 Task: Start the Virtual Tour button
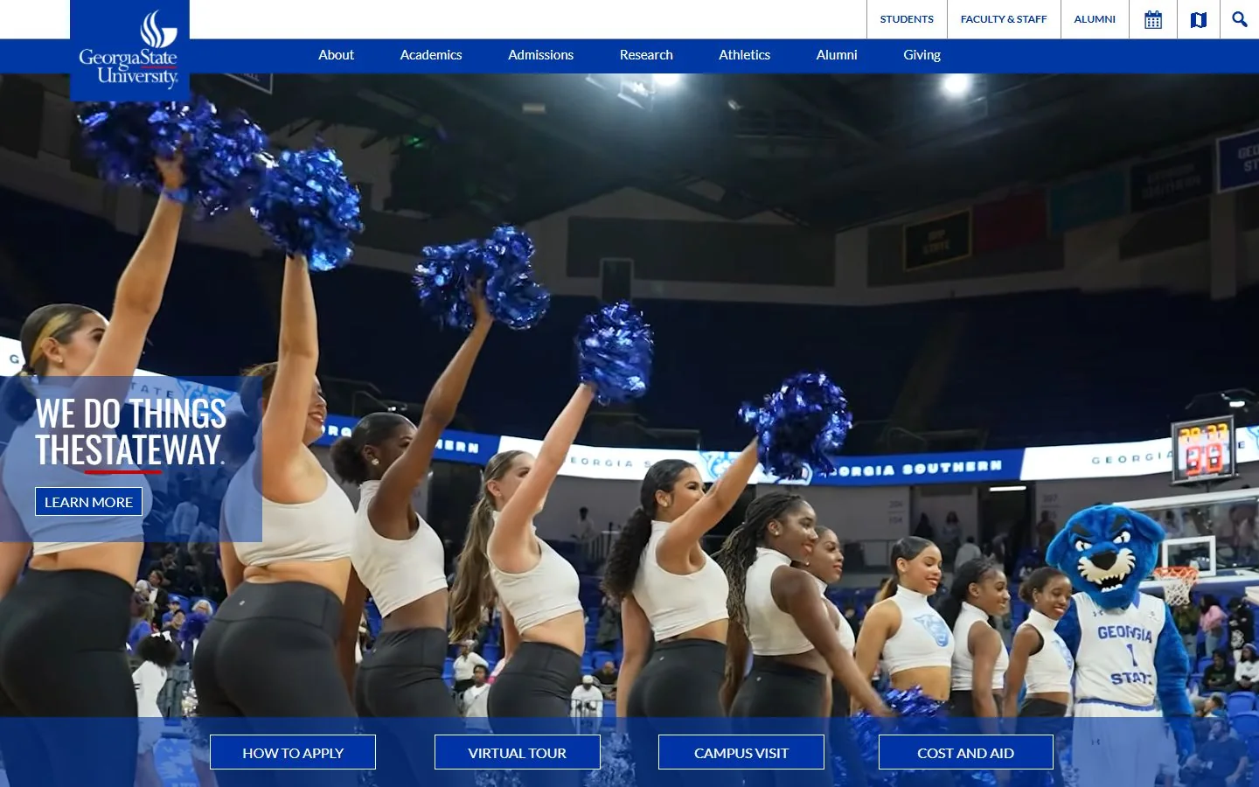coord(518,752)
